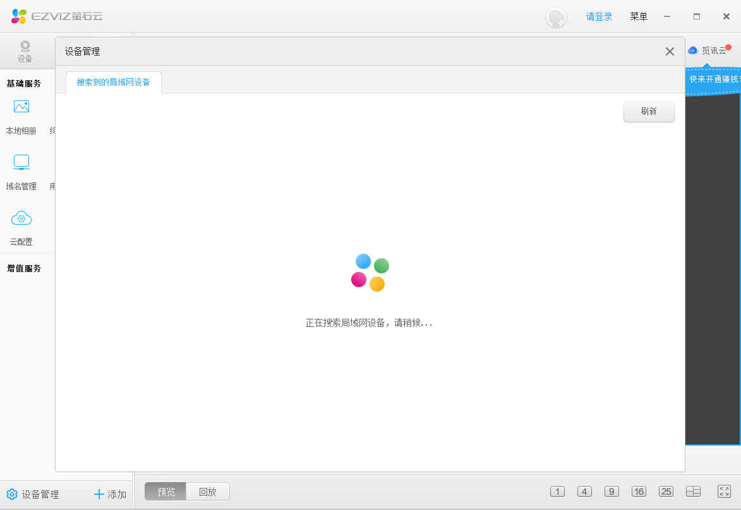This screenshot has width=741, height=510.
Task: Click 请登录 to sign in
Action: (599, 16)
